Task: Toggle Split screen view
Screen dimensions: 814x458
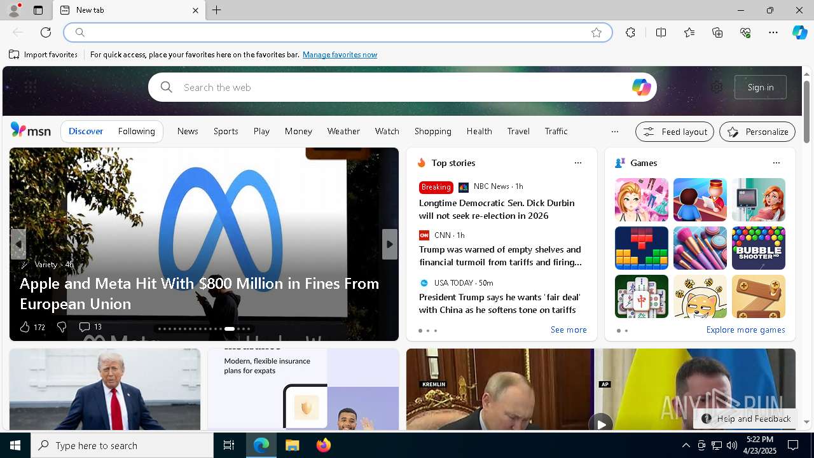Action: tap(661, 32)
